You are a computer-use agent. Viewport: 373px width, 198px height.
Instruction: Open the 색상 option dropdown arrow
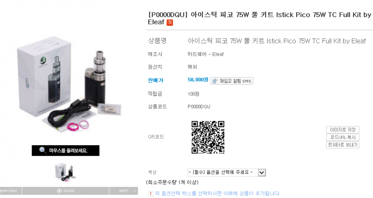[262, 172]
